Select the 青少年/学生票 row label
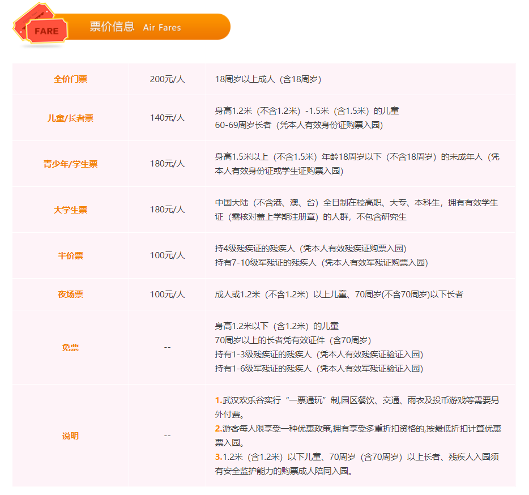Screen dimensions: 529x495 70,164
